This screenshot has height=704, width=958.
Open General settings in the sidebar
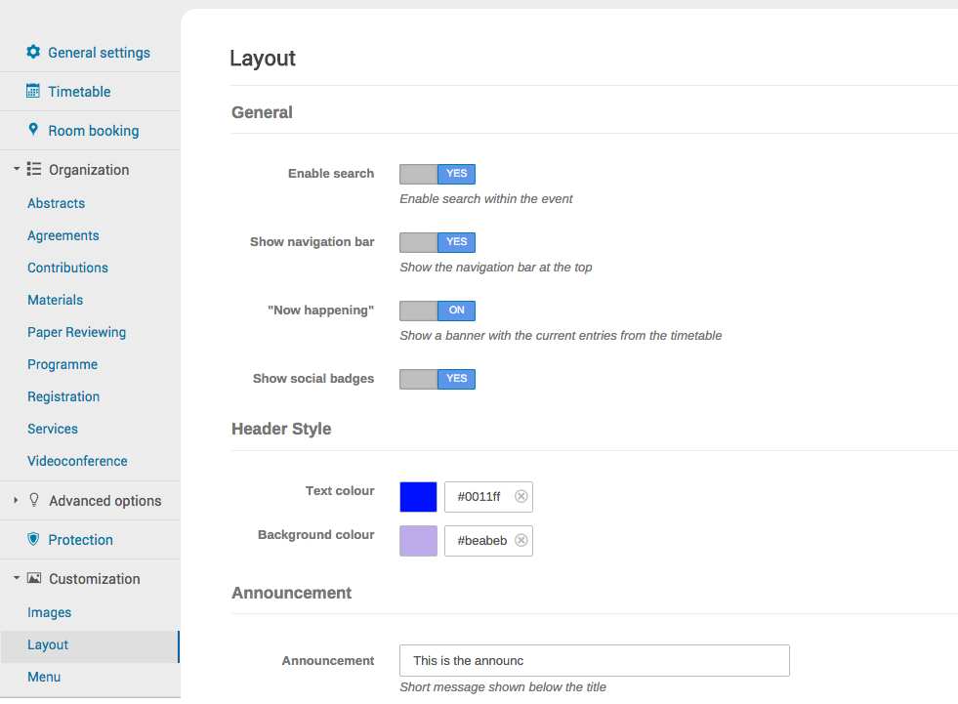coord(99,53)
